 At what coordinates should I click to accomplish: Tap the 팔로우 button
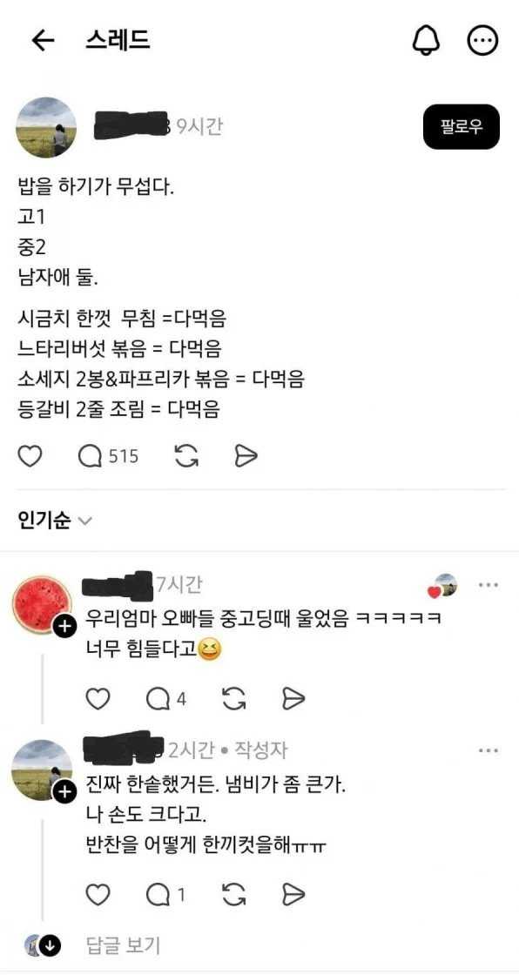click(462, 127)
